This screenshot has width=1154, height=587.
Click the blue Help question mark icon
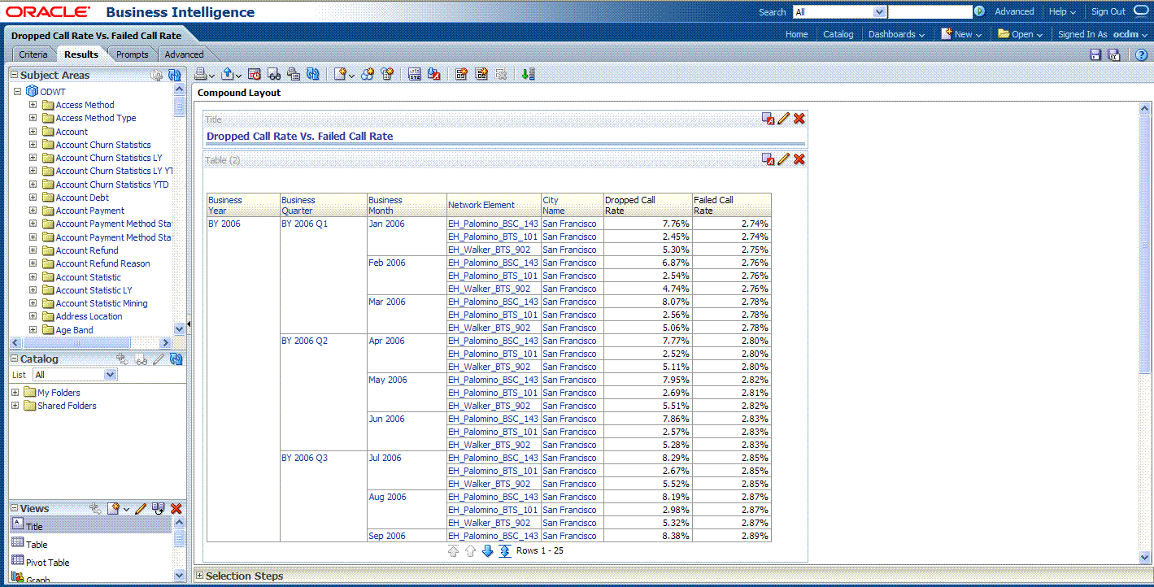(x=1141, y=54)
